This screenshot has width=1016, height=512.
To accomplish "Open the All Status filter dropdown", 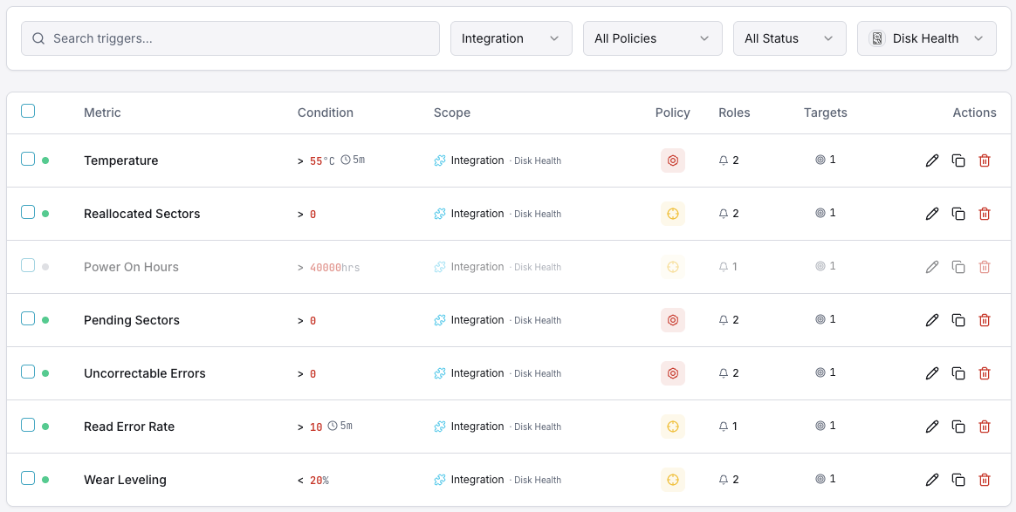I will point(789,38).
